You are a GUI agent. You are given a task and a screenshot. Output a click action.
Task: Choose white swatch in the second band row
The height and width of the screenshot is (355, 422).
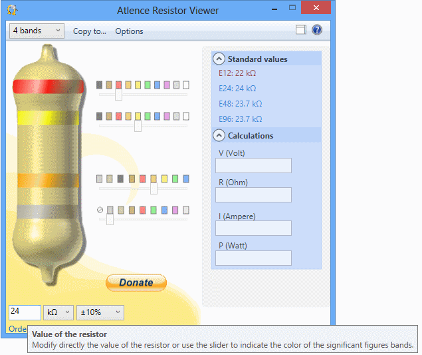click(186, 117)
